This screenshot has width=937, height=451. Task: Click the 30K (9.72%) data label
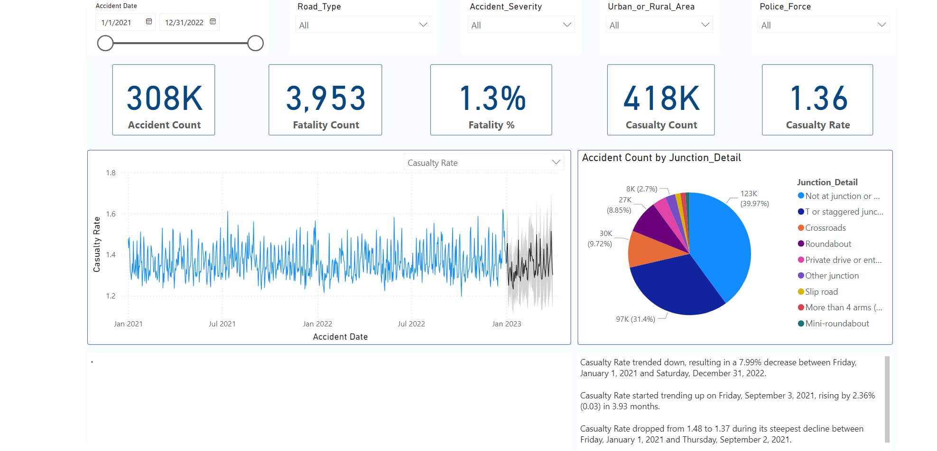(600, 238)
